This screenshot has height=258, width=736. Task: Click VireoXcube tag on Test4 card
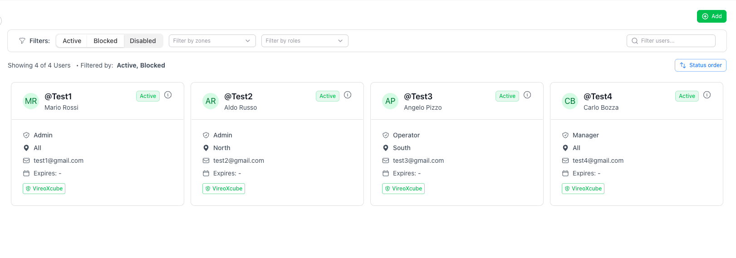pyautogui.click(x=583, y=189)
